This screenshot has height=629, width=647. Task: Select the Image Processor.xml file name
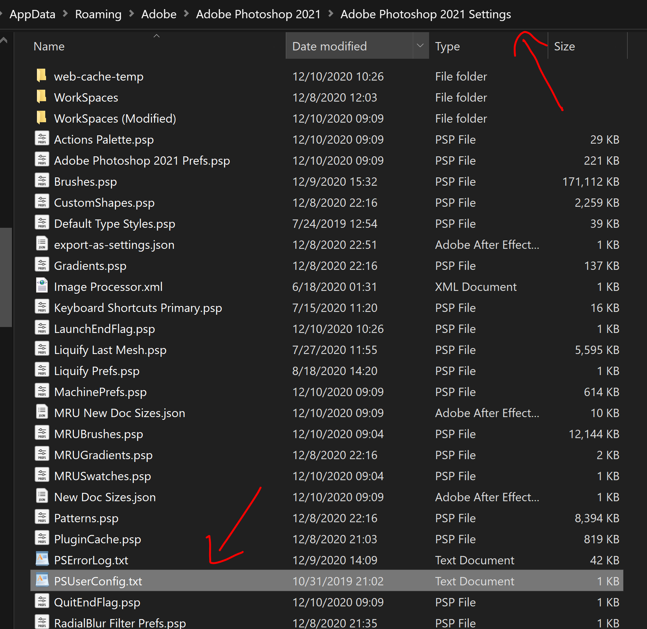click(108, 287)
